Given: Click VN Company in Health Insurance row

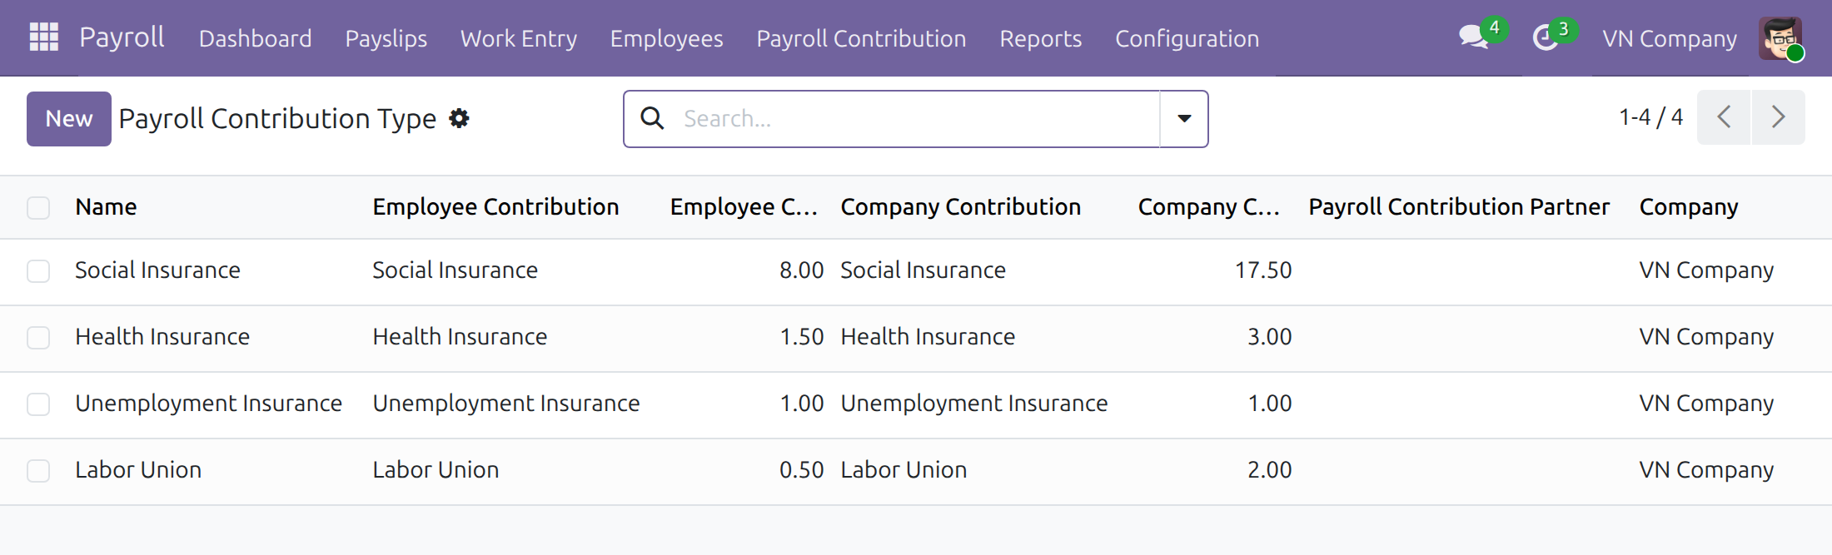Looking at the screenshot, I should click(1706, 337).
